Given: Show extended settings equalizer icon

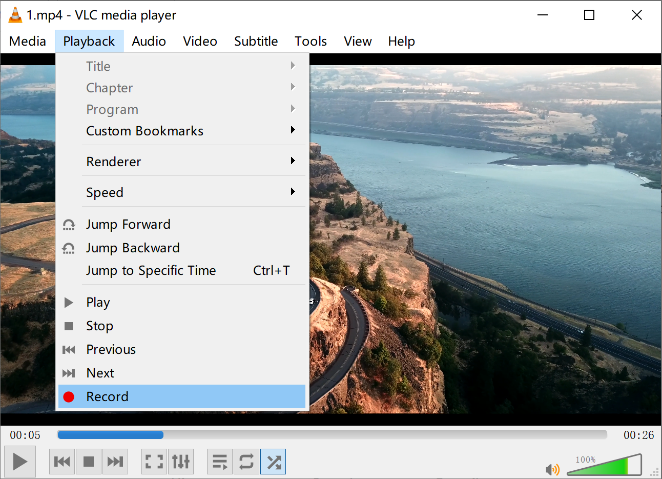Looking at the screenshot, I should coord(181,462).
